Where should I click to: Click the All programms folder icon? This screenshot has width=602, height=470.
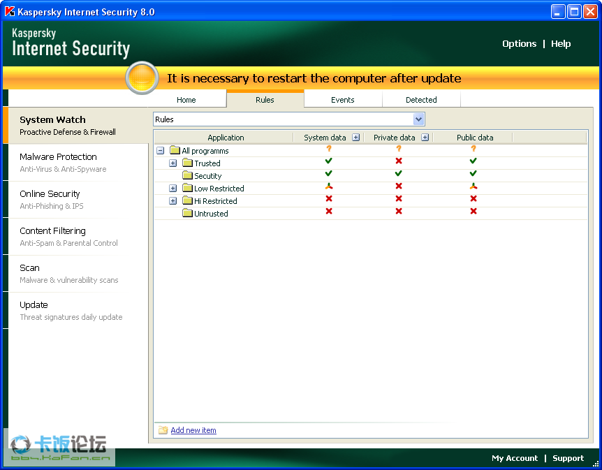(175, 149)
